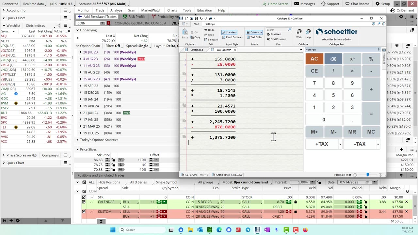Switch CalcTape mode to Text Editor
This screenshot has width=418, height=235.
[x=254, y=37]
